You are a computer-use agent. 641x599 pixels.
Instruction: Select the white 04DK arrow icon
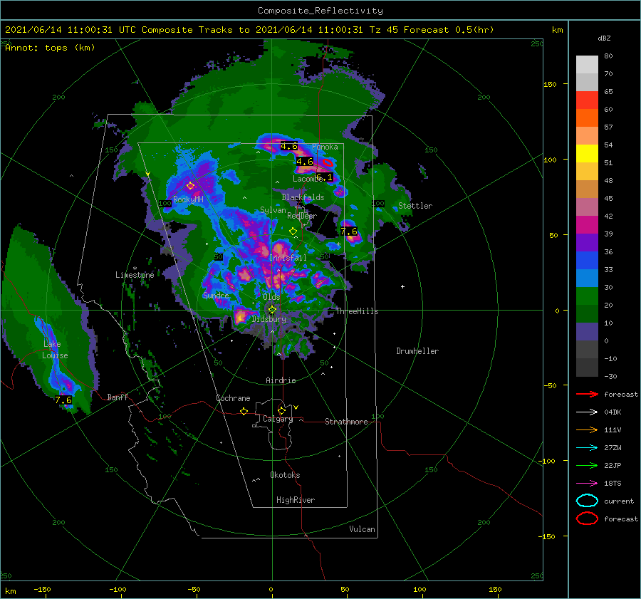tap(587, 412)
